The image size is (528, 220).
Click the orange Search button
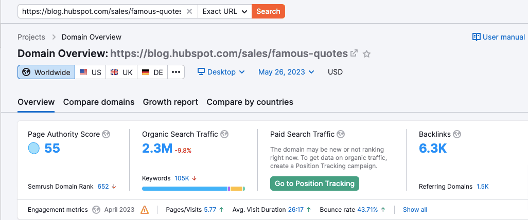click(x=268, y=11)
